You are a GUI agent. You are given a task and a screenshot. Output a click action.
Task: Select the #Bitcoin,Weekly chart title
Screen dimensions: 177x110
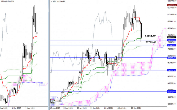click(59, 1)
